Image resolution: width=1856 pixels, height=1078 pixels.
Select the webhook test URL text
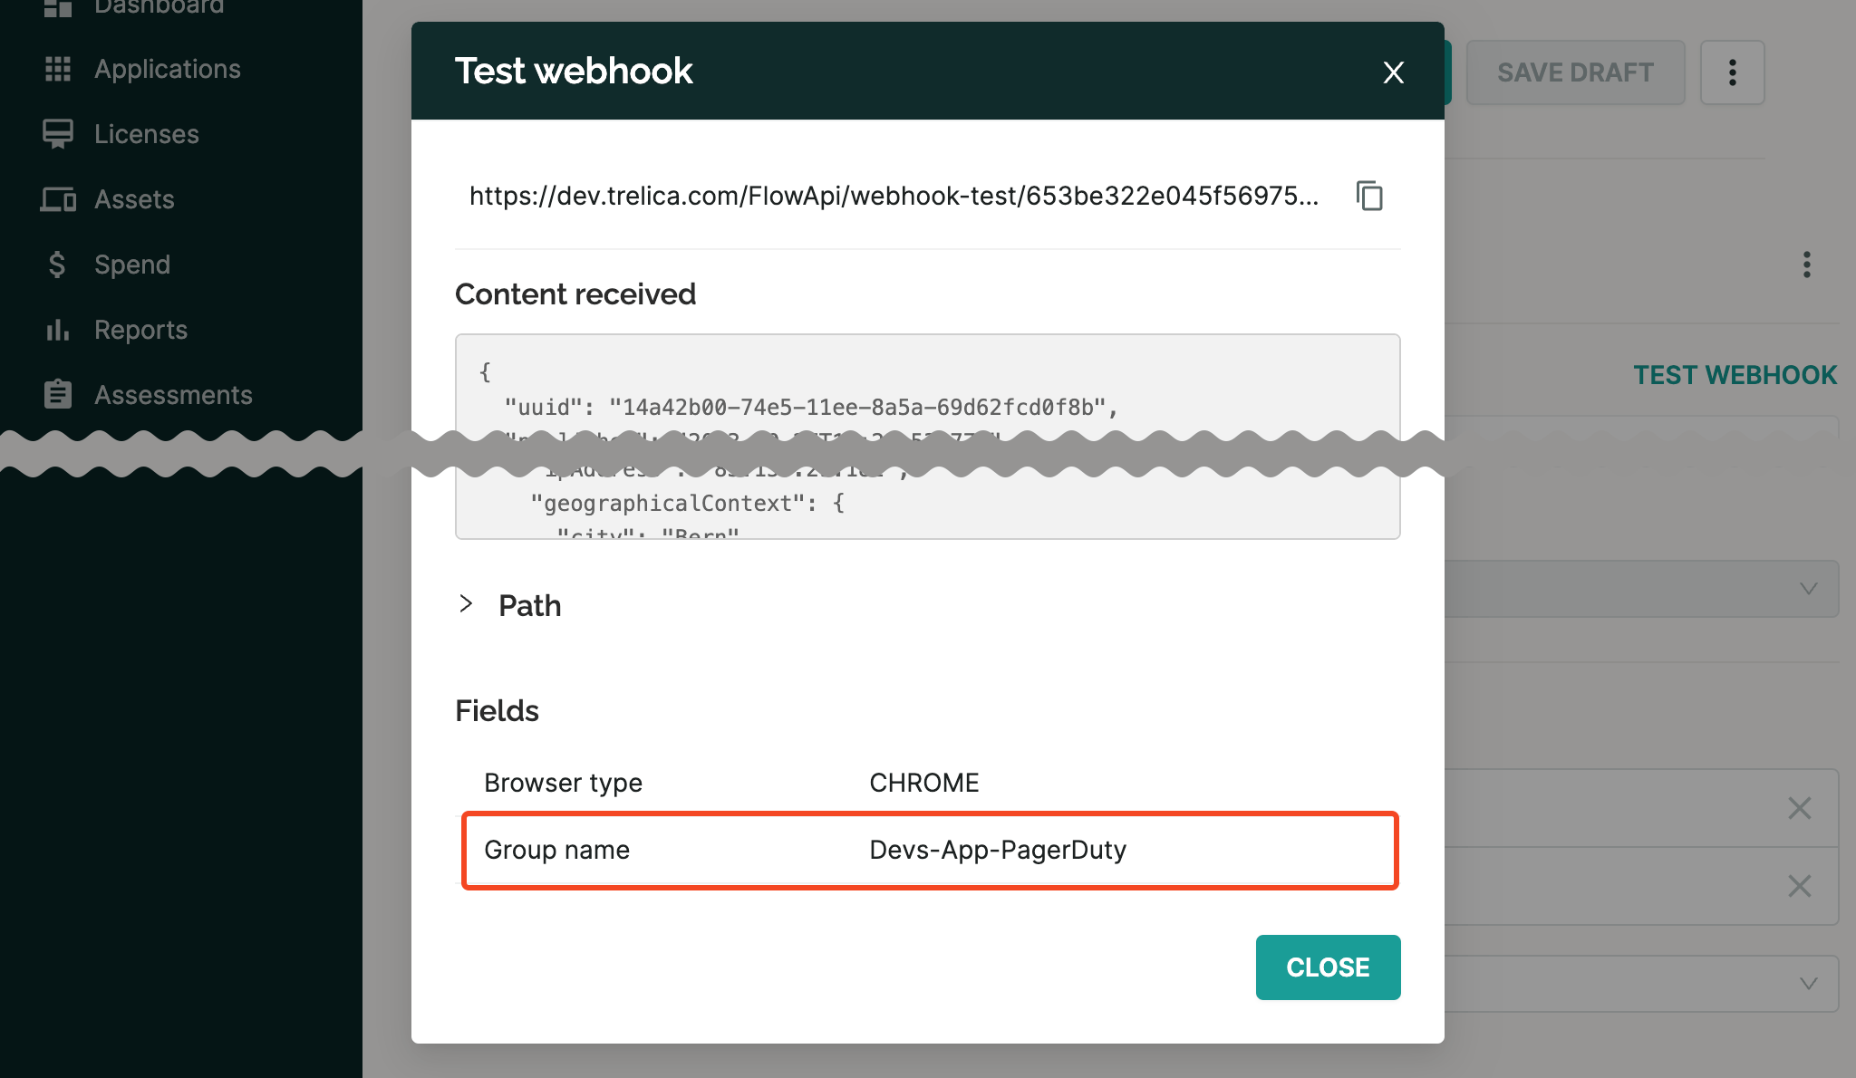(x=894, y=196)
